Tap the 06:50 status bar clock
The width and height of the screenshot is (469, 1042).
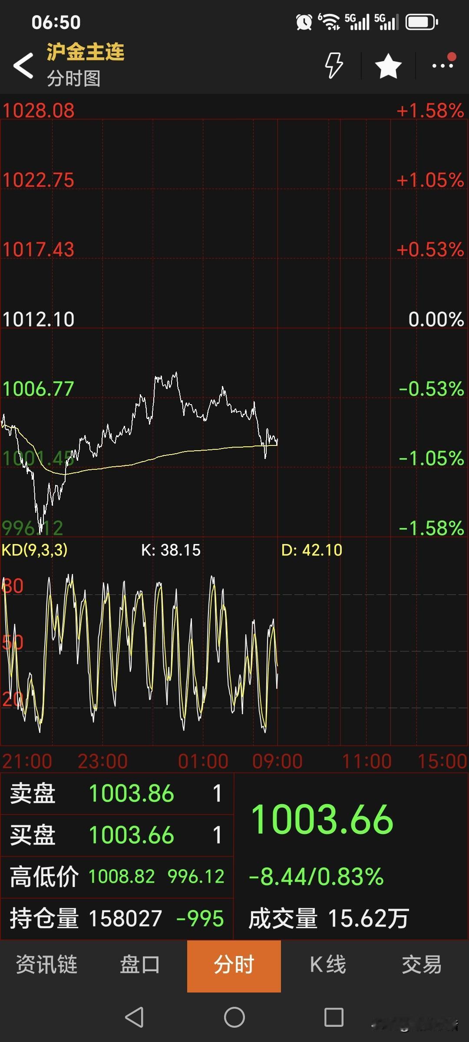[x=56, y=23]
